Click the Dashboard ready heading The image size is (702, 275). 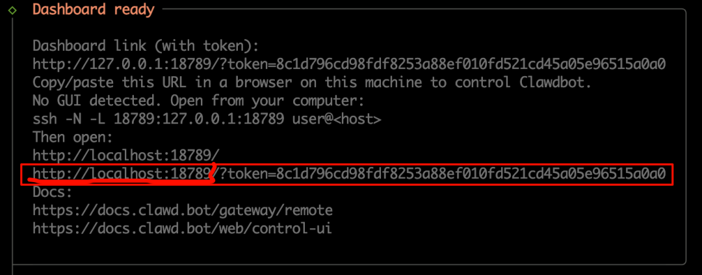94,9
